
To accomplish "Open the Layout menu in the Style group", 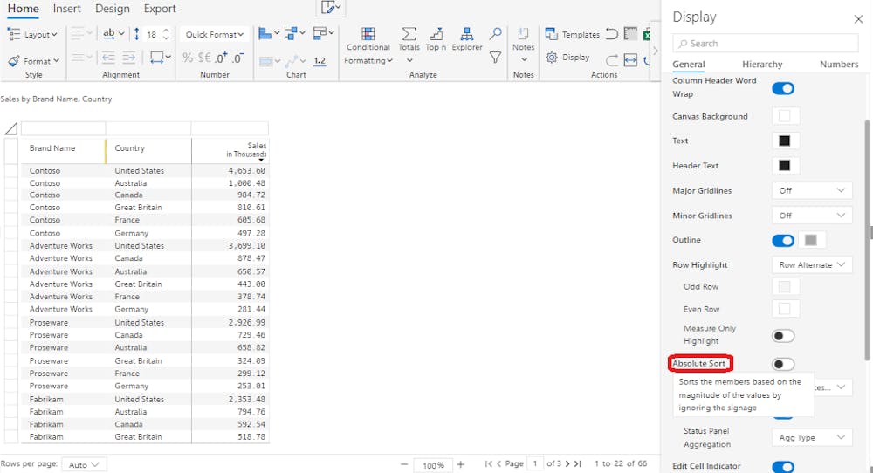I will (x=32, y=35).
